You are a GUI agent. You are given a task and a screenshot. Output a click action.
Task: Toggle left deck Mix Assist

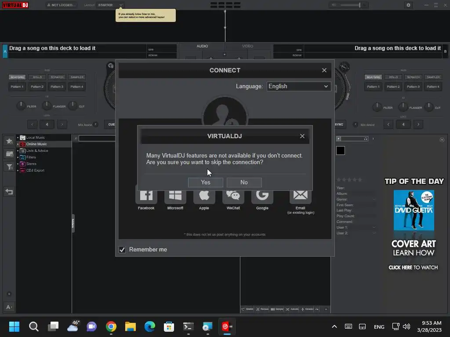[x=95, y=124]
